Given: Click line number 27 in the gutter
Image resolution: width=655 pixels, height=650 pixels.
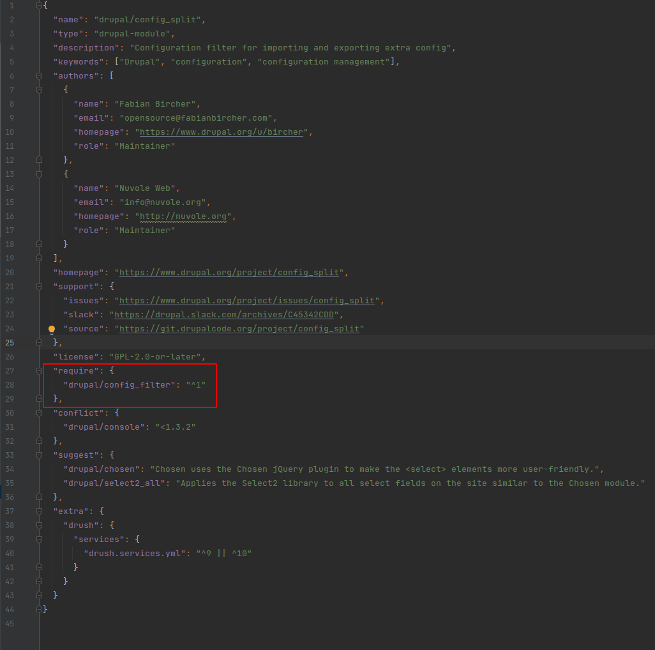Looking at the screenshot, I should (x=10, y=370).
